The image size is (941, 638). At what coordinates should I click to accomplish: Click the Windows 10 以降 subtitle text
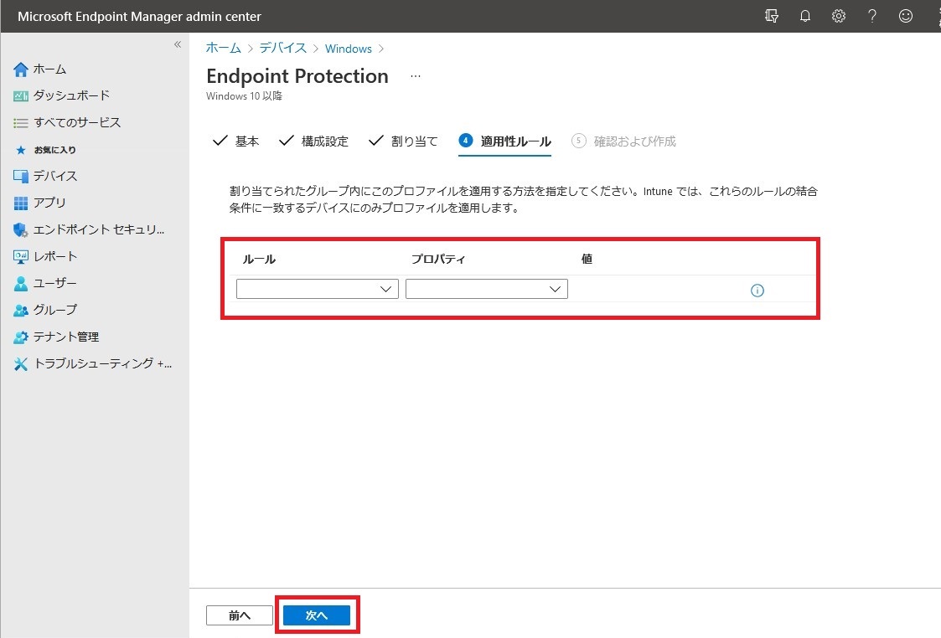(244, 96)
